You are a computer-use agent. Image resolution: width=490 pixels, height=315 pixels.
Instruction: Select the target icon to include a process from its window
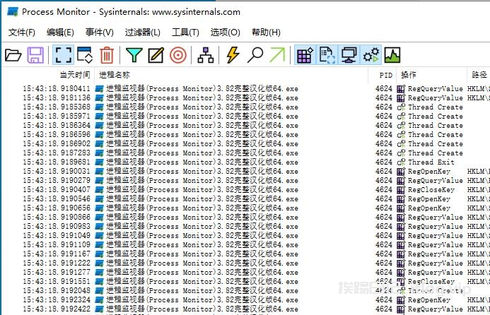[x=178, y=55]
